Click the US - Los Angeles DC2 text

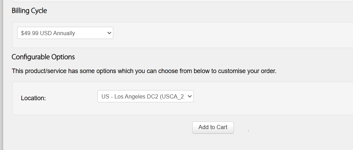131,96
